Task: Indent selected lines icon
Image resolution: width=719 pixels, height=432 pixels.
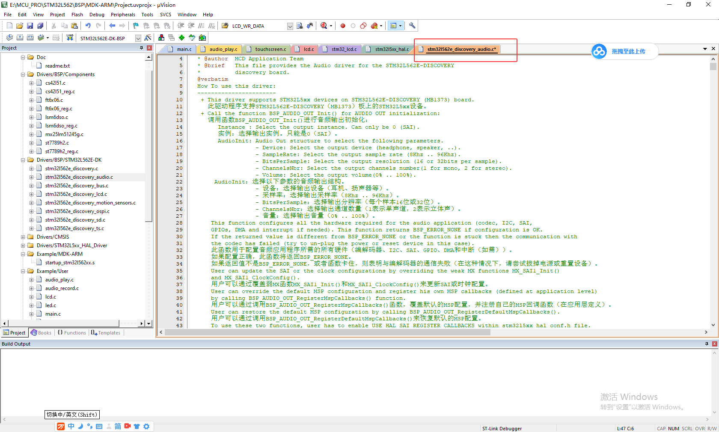Action: pos(181,26)
